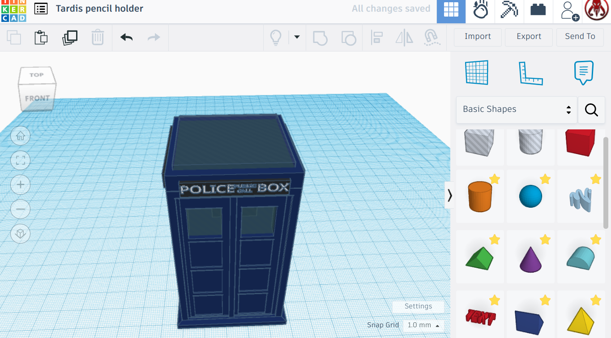Click the Duplicate and repeat icon

pos(70,38)
